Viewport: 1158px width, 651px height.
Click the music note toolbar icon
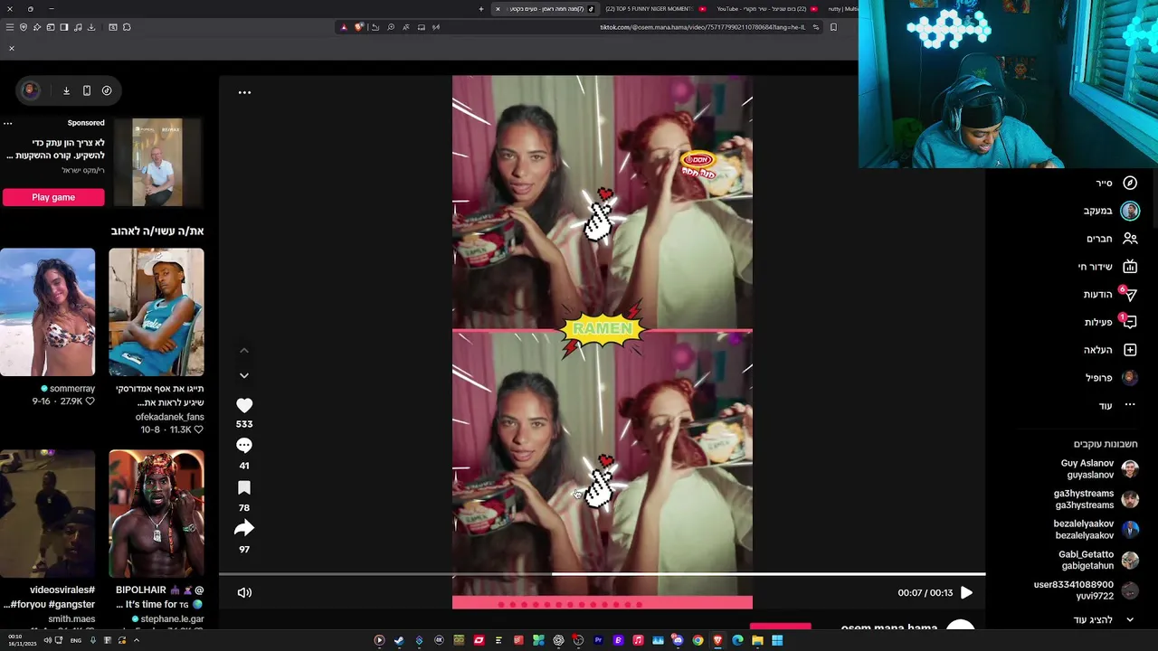[x=78, y=27]
